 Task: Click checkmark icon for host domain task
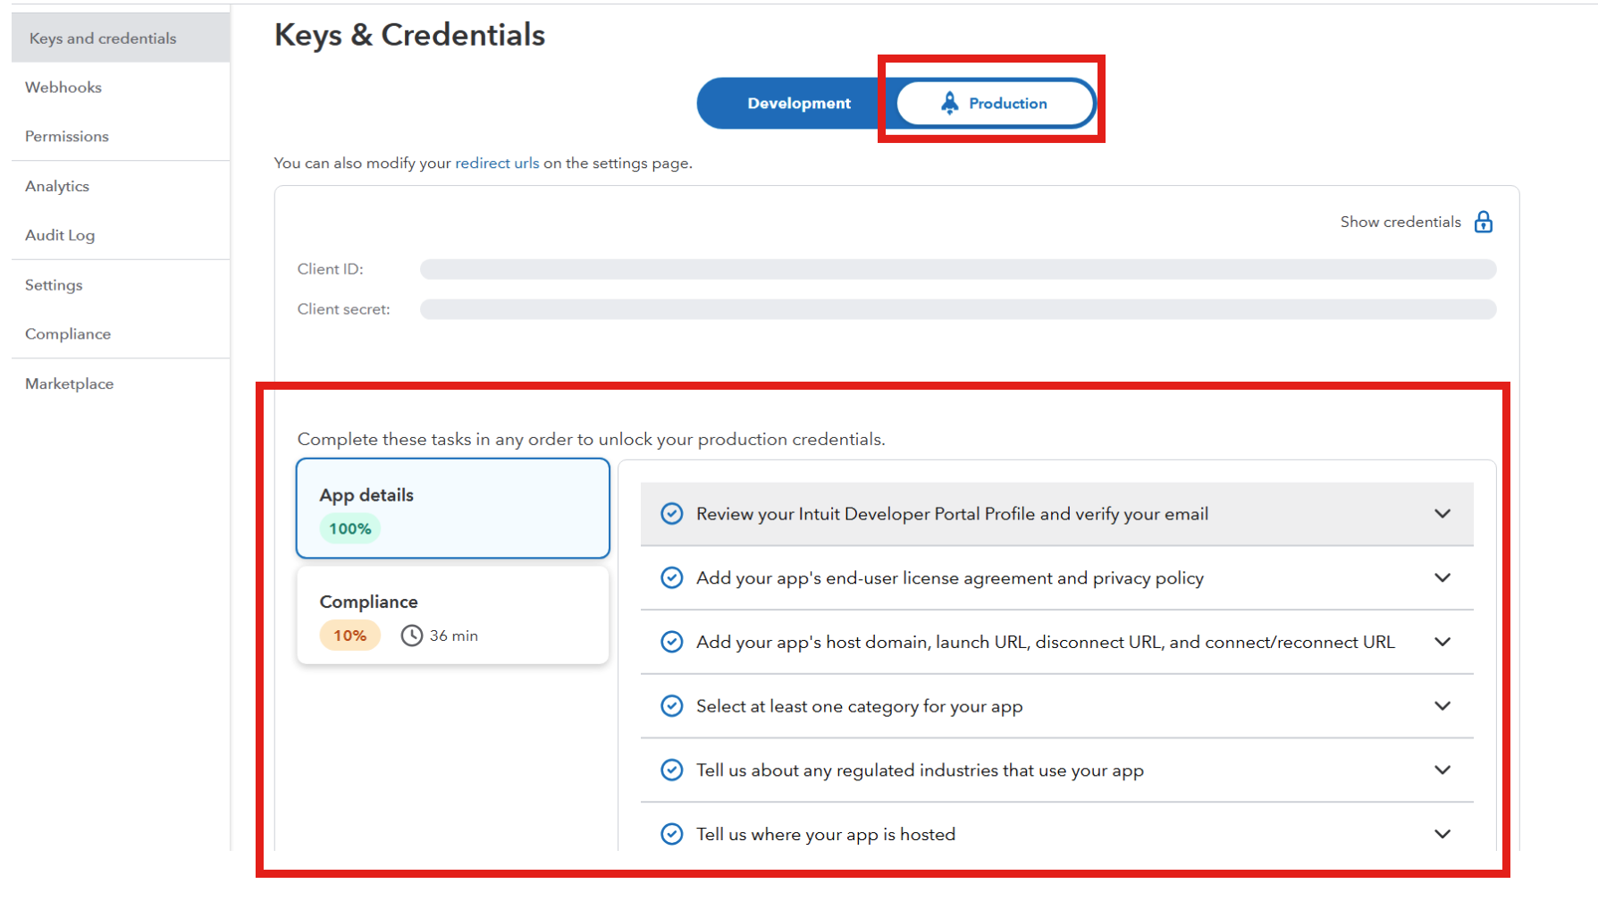point(672,642)
